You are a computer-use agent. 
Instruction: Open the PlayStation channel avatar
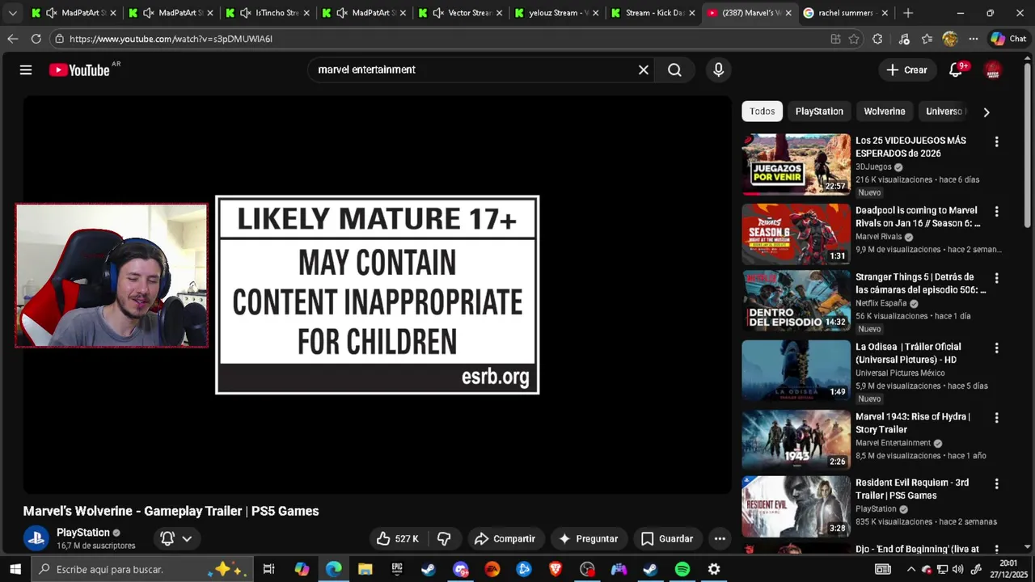pos(36,538)
